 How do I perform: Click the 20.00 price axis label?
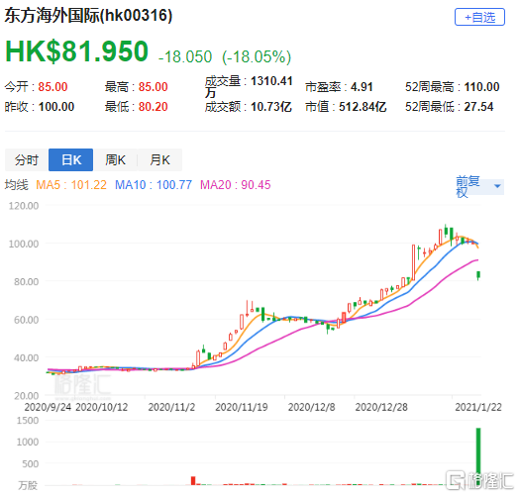tap(26, 396)
